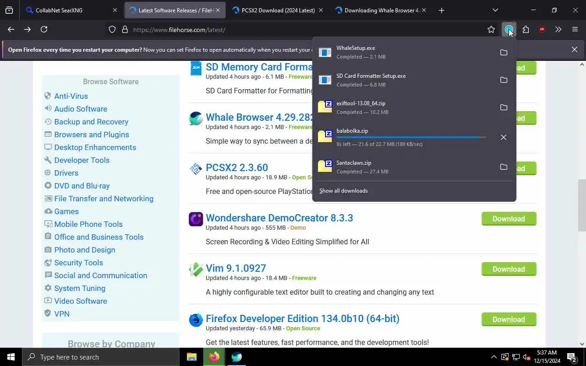586x366 pixels.
Task: Toggle the downloads toolbar button
Action: click(x=509, y=29)
